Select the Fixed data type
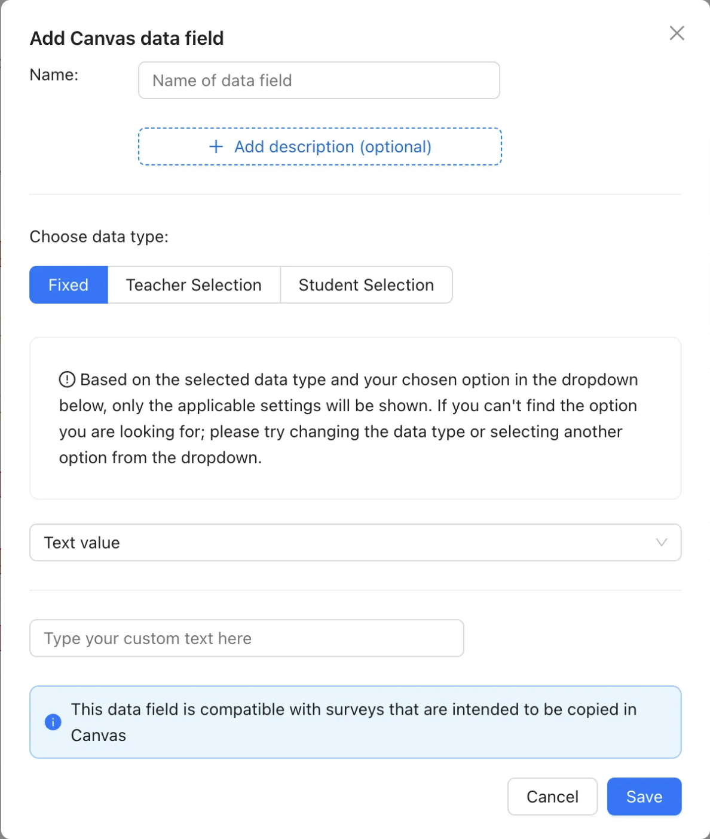The width and height of the screenshot is (710, 839). coord(69,285)
